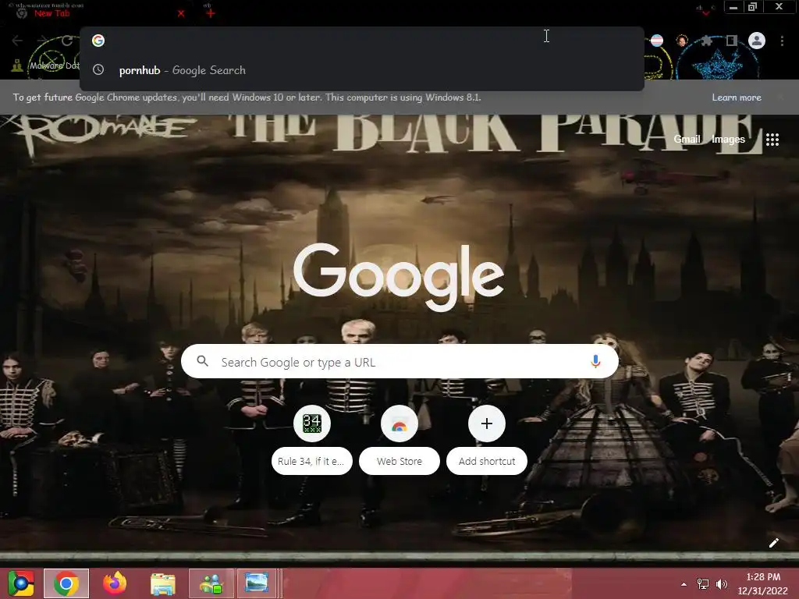Click the avatar extension icon beside the flag

682,41
